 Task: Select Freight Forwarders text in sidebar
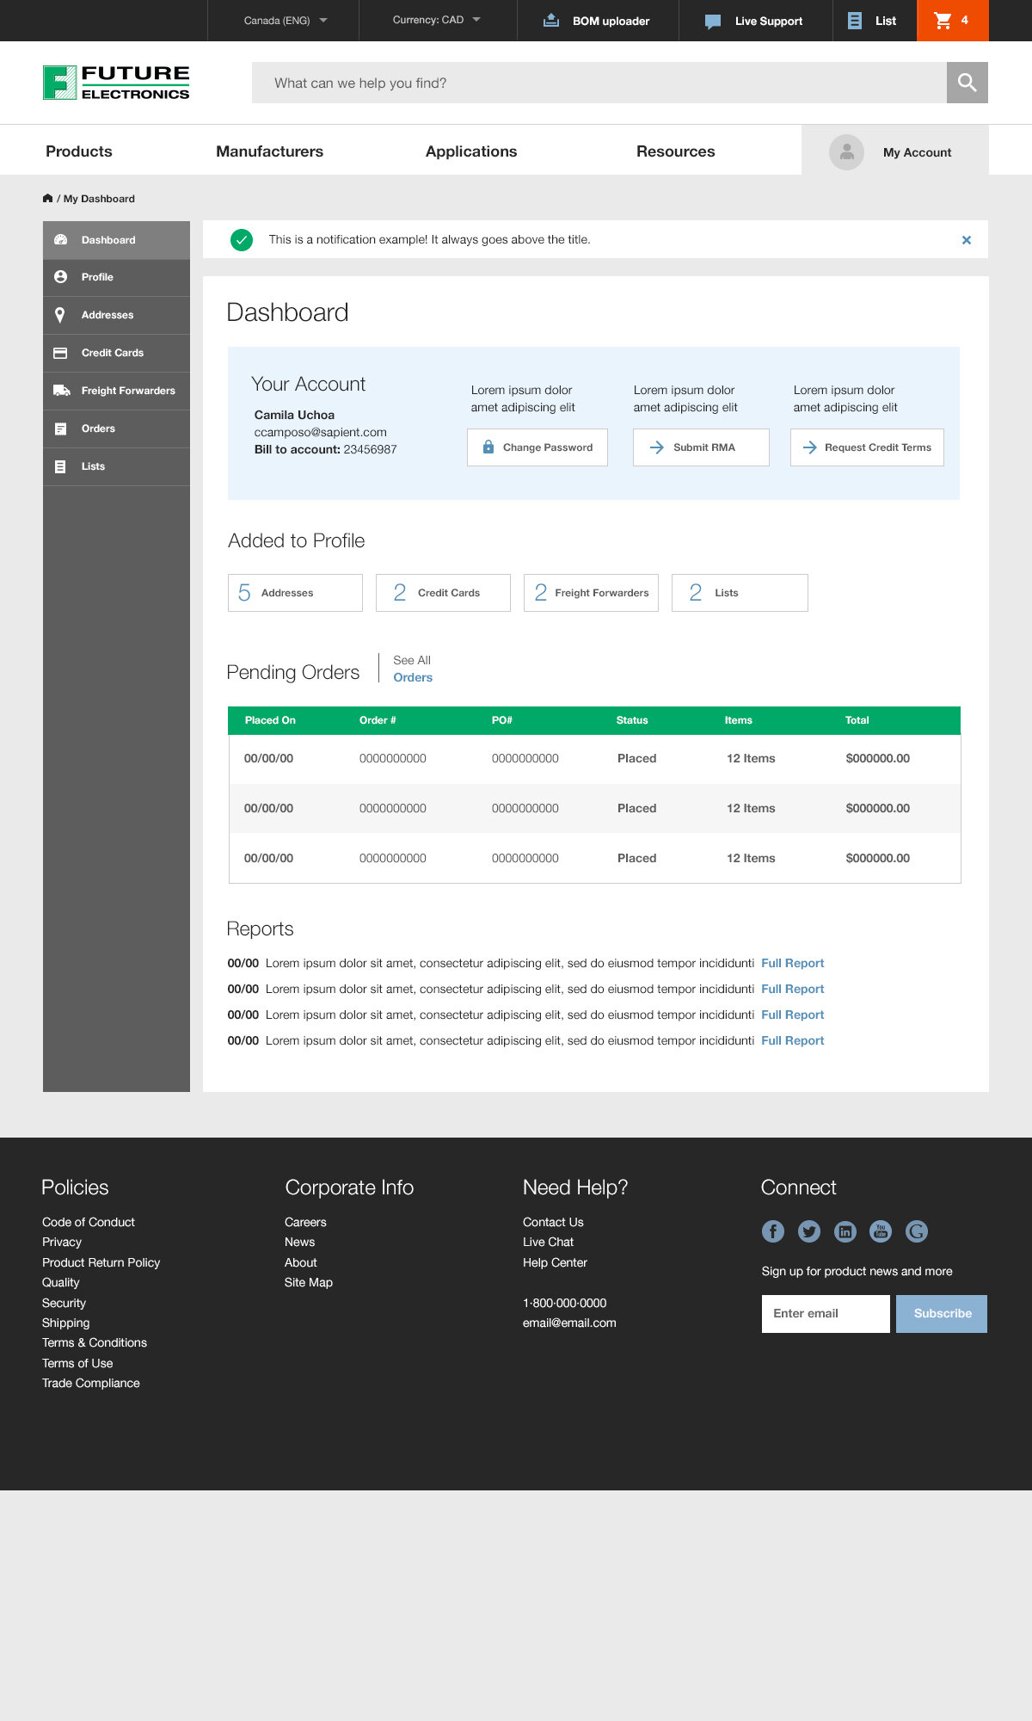coord(128,391)
